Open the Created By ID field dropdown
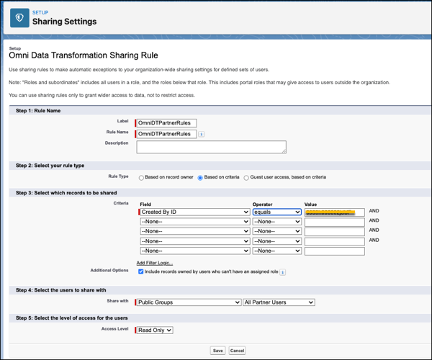432x360 pixels. [195, 212]
